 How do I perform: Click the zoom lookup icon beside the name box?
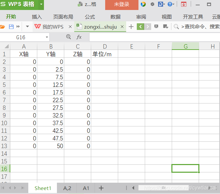click(69, 37)
